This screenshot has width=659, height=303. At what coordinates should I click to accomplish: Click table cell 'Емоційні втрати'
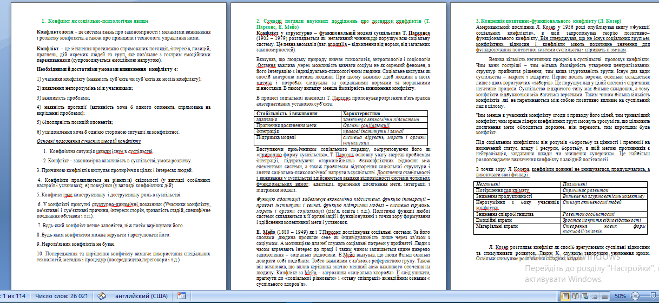pyautogui.click(x=493, y=220)
